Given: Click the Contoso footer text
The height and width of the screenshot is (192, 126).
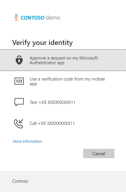Looking at the screenshot, I should pos(20,181).
